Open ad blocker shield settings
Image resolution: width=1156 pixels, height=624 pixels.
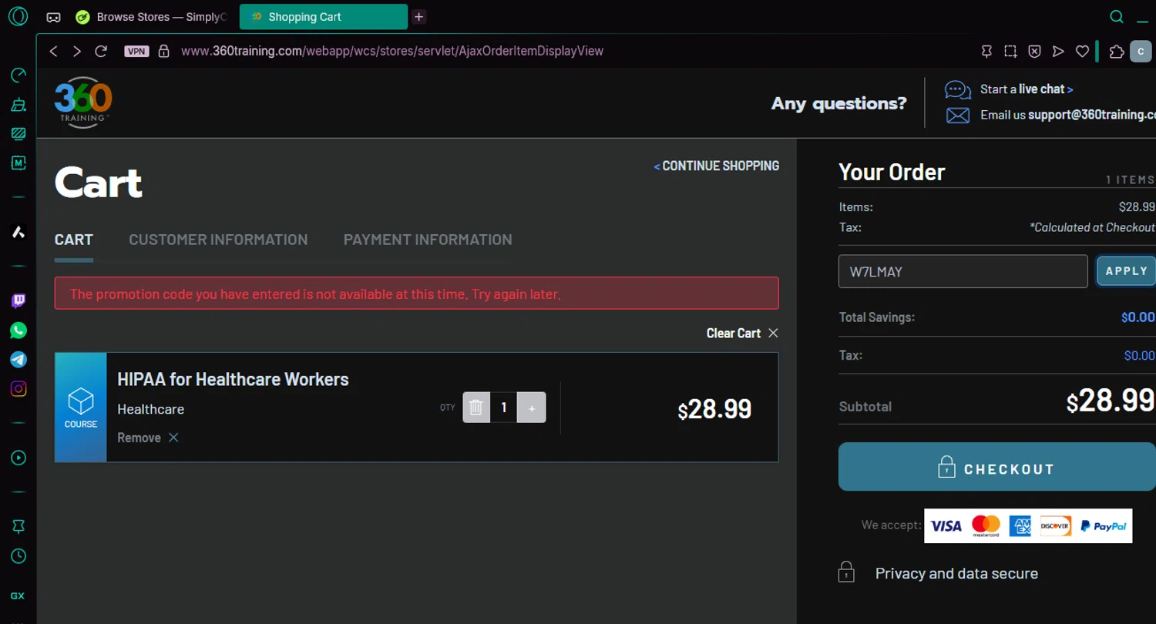(x=1035, y=51)
